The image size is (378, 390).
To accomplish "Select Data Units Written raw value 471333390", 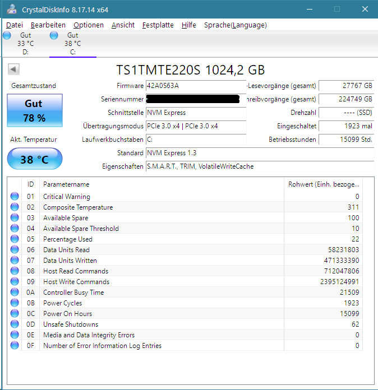I will [342, 261].
